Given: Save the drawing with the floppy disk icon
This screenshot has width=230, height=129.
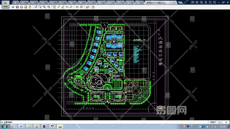Looking at the screenshot, I should [x=17, y=7].
